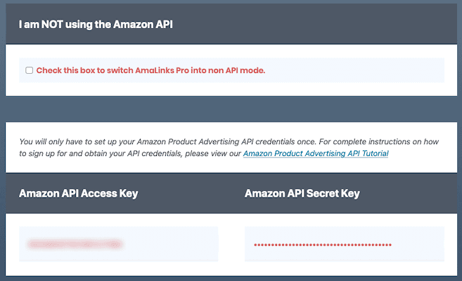Click the word 'NOT' in the top heading

pyautogui.click(x=57, y=25)
